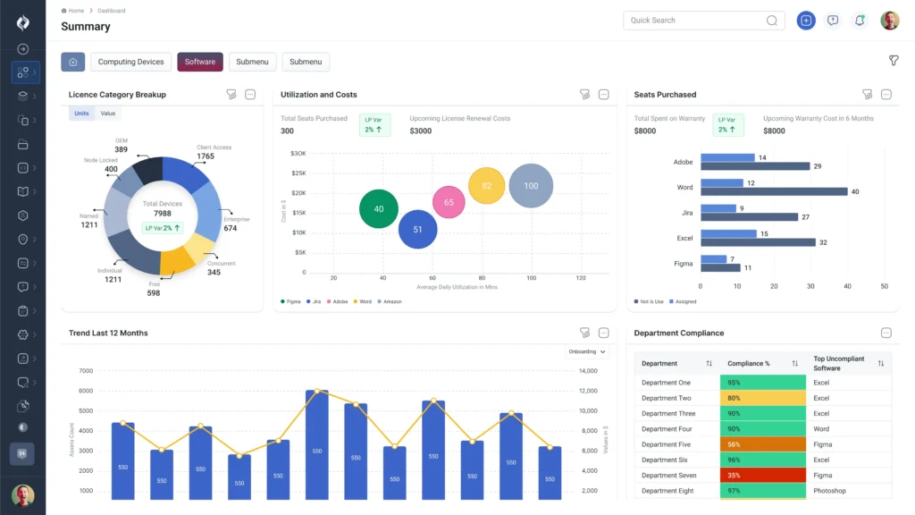Click the calendar icon in left sidebar
Screen dimensions: 915x515
tap(22, 453)
